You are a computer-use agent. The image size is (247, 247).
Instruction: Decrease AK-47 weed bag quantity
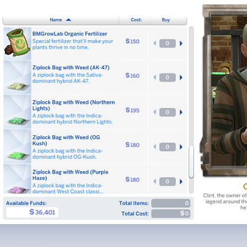(155, 78)
